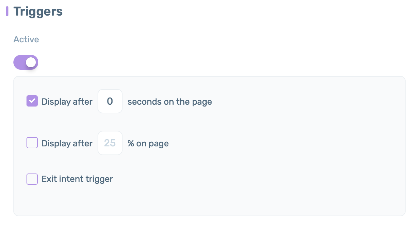Image resolution: width=414 pixels, height=228 pixels.
Task: Click the 'seconds on the page' text
Action: point(170,102)
